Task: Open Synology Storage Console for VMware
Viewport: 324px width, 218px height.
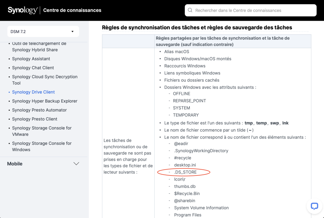Action: [42, 131]
